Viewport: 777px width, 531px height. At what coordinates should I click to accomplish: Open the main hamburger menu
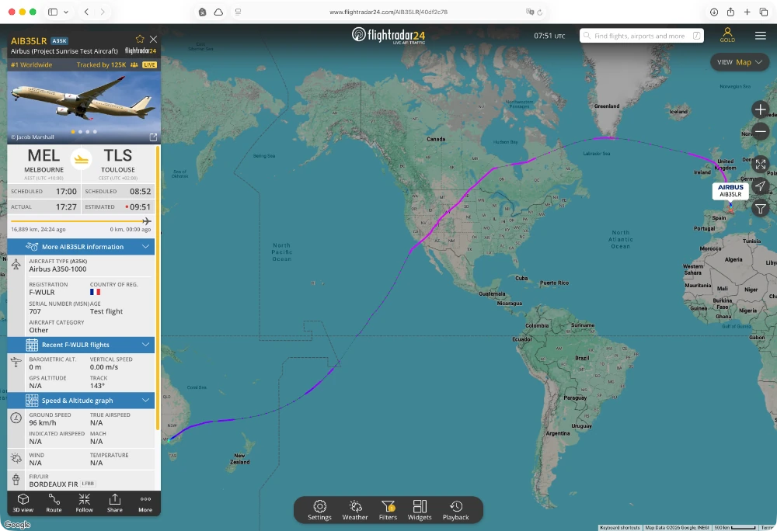click(760, 36)
